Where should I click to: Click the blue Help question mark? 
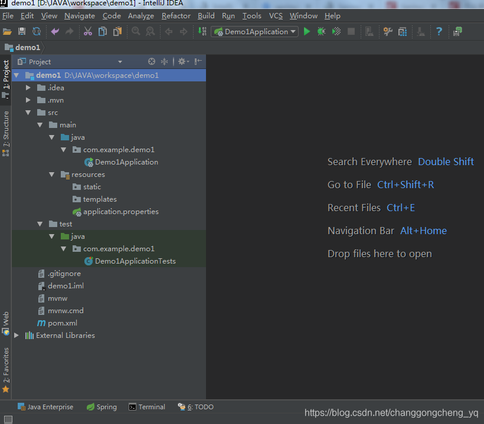coord(439,31)
